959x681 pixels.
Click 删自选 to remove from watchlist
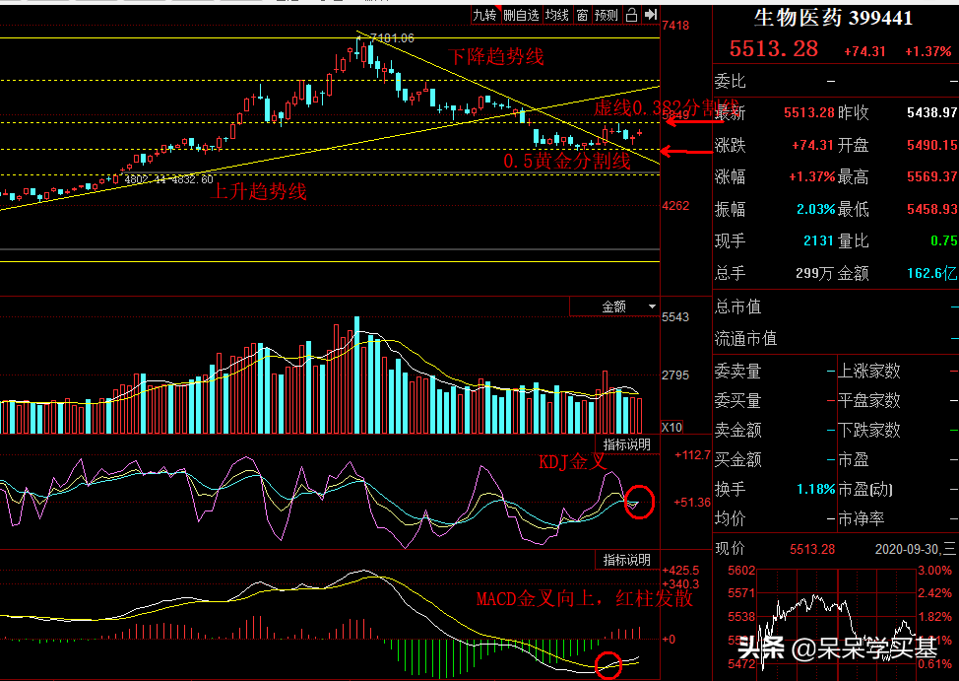pos(521,15)
